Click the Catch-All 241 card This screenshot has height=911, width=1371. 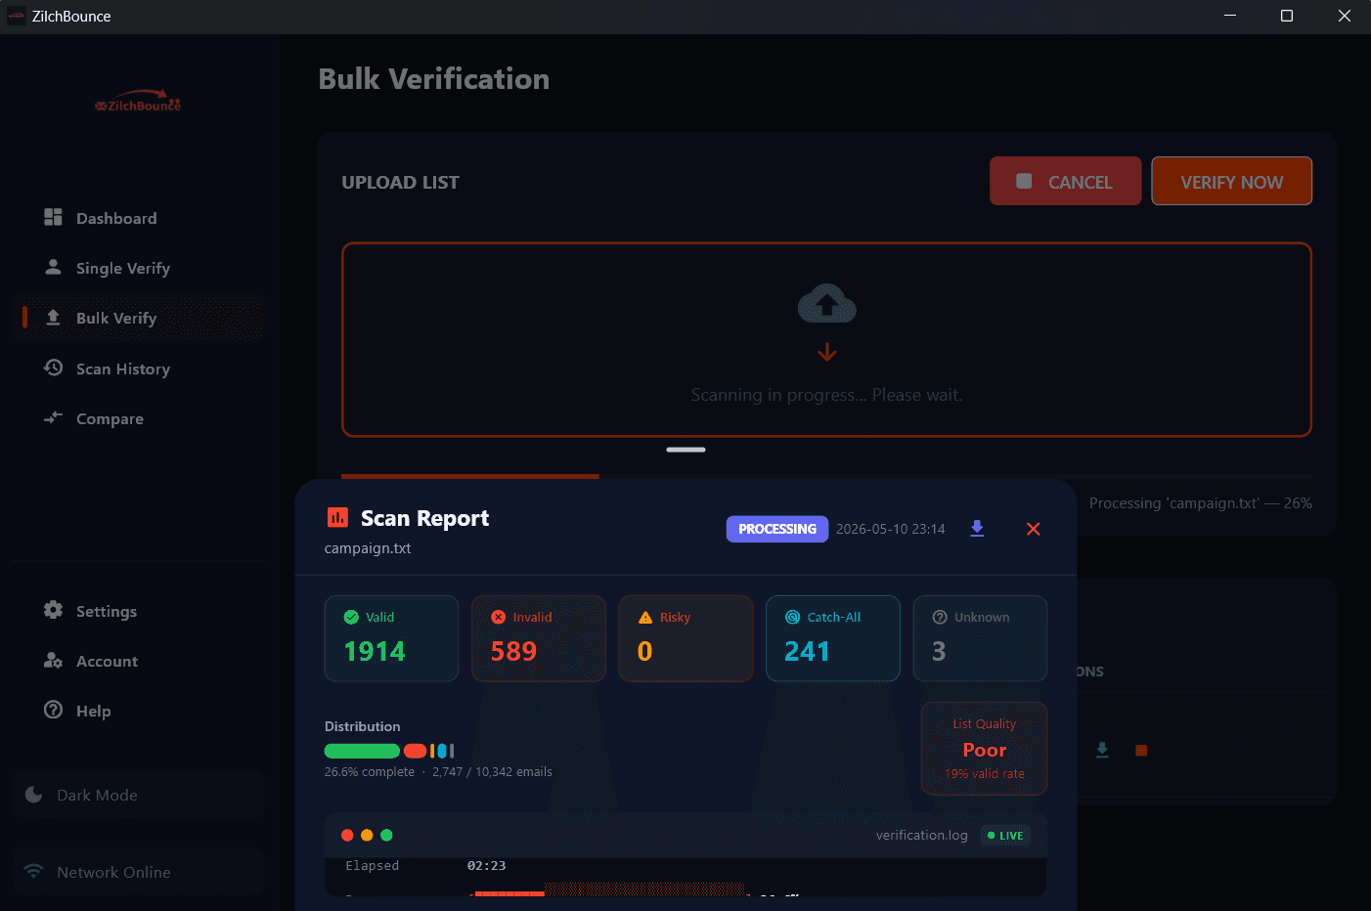pyautogui.click(x=833, y=638)
